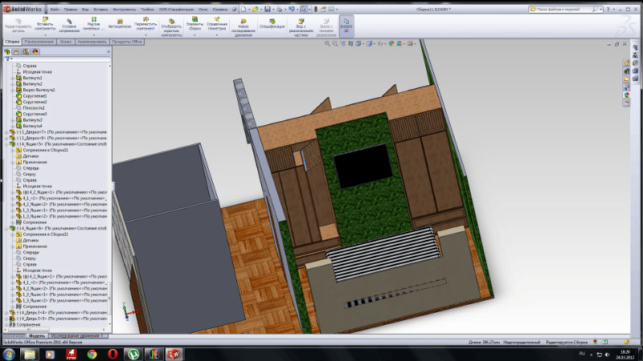This screenshot has width=643, height=361.
Task: Select the Плоскость1 item in tree
Action: click(x=34, y=107)
